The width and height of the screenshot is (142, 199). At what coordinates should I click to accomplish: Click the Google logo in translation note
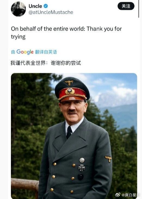(x=25, y=52)
